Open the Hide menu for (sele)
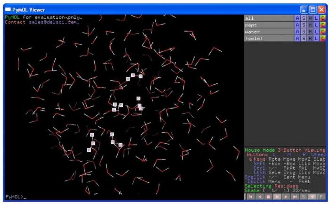 (x=310, y=38)
